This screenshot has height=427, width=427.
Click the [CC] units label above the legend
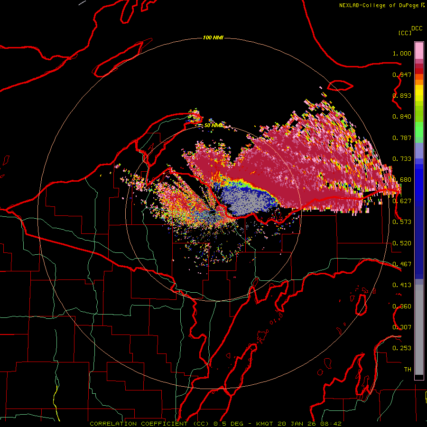[405, 33]
